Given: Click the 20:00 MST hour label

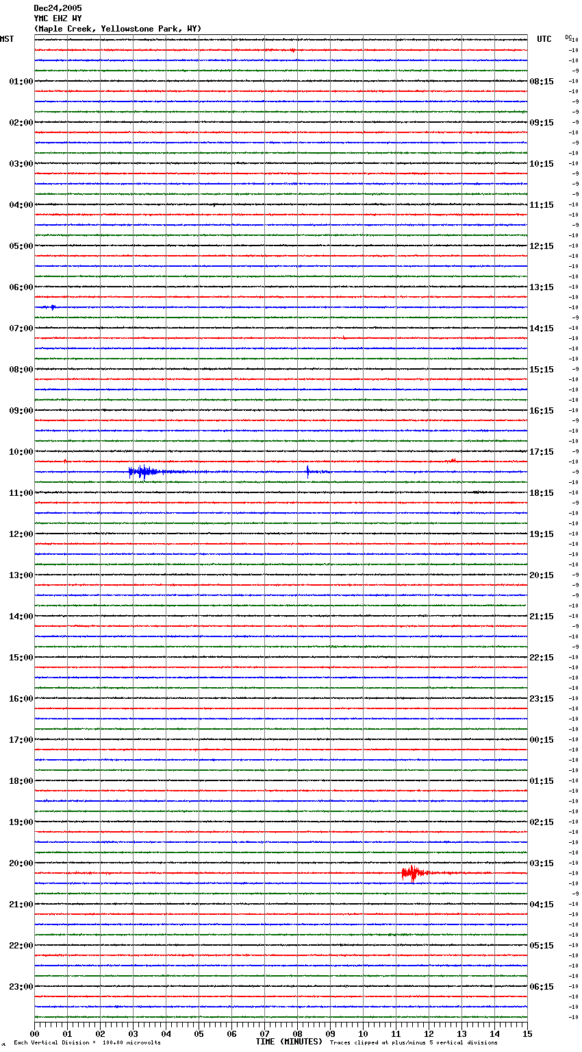Looking at the screenshot, I should tap(21, 863).
